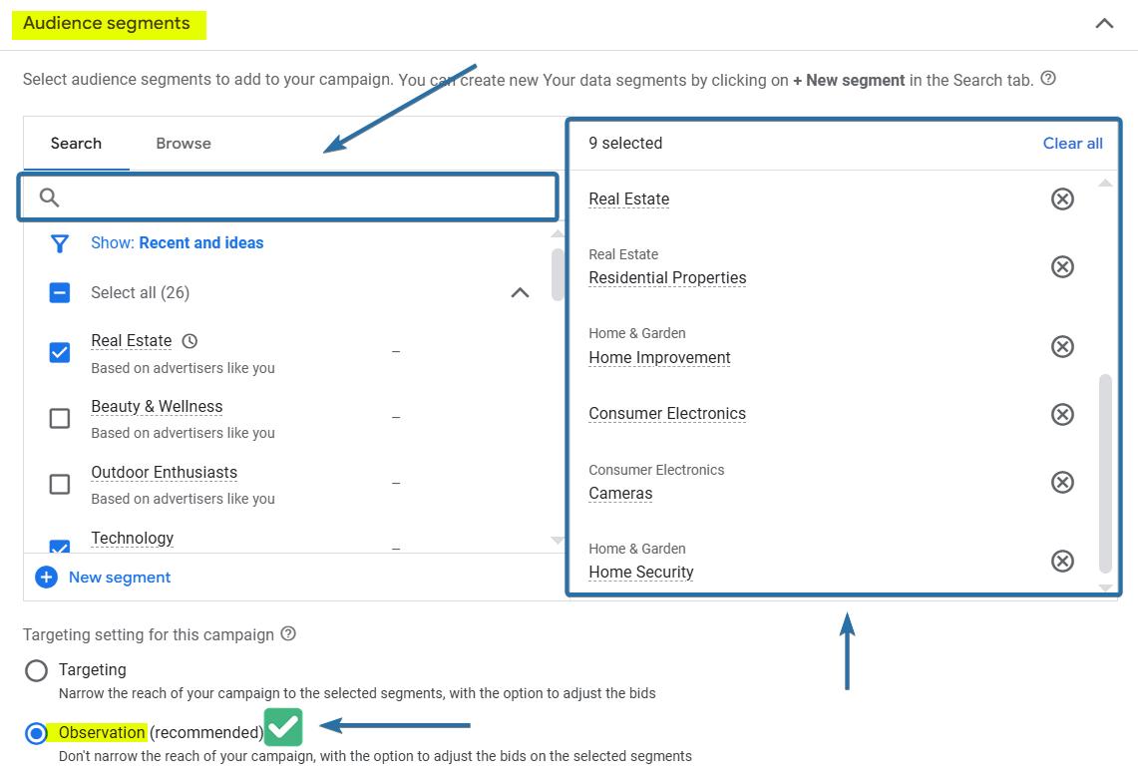Switch to the Browse tab
Screen dimensions: 1138x782
pos(184,144)
